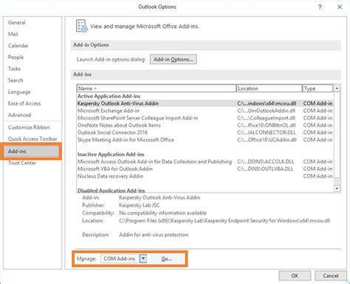The width and height of the screenshot is (350, 284).
Task: Dismiss dialog with Cancel
Action: (331, 276)
